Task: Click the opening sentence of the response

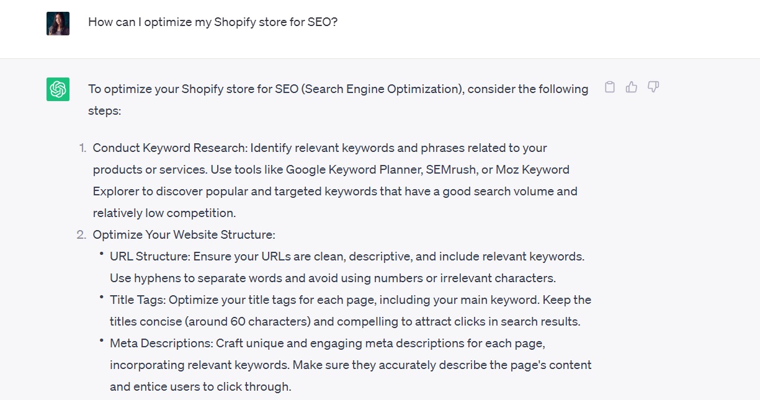Action: [x=338, y=89]
